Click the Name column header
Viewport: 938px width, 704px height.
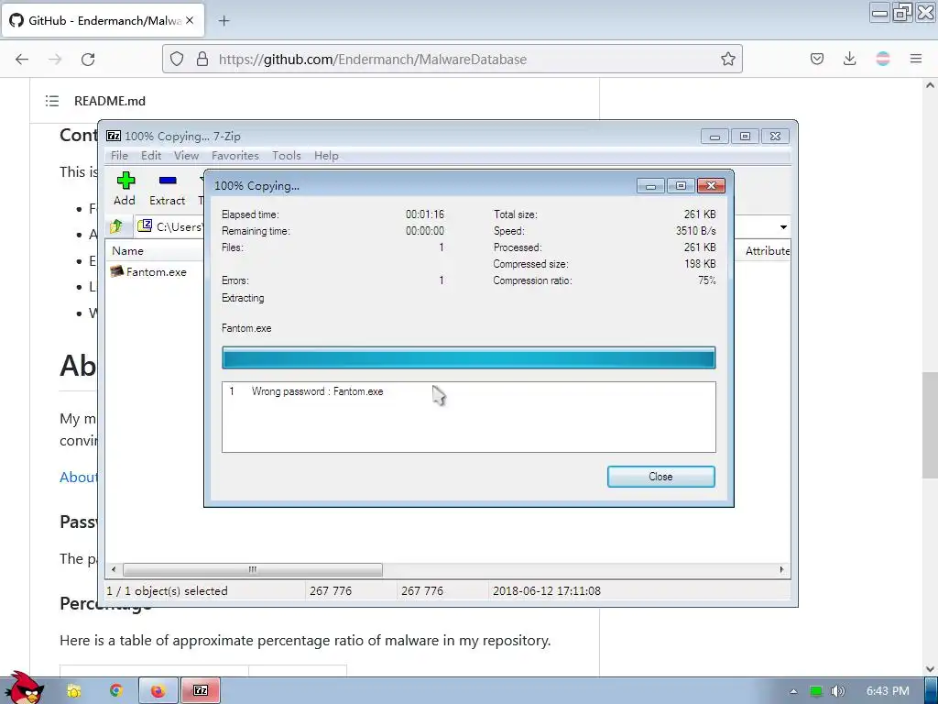(x=127, y=251)
